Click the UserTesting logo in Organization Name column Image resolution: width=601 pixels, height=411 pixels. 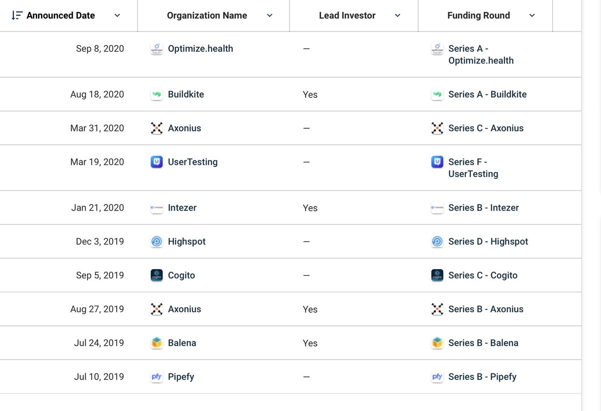(x=157, y=162)
